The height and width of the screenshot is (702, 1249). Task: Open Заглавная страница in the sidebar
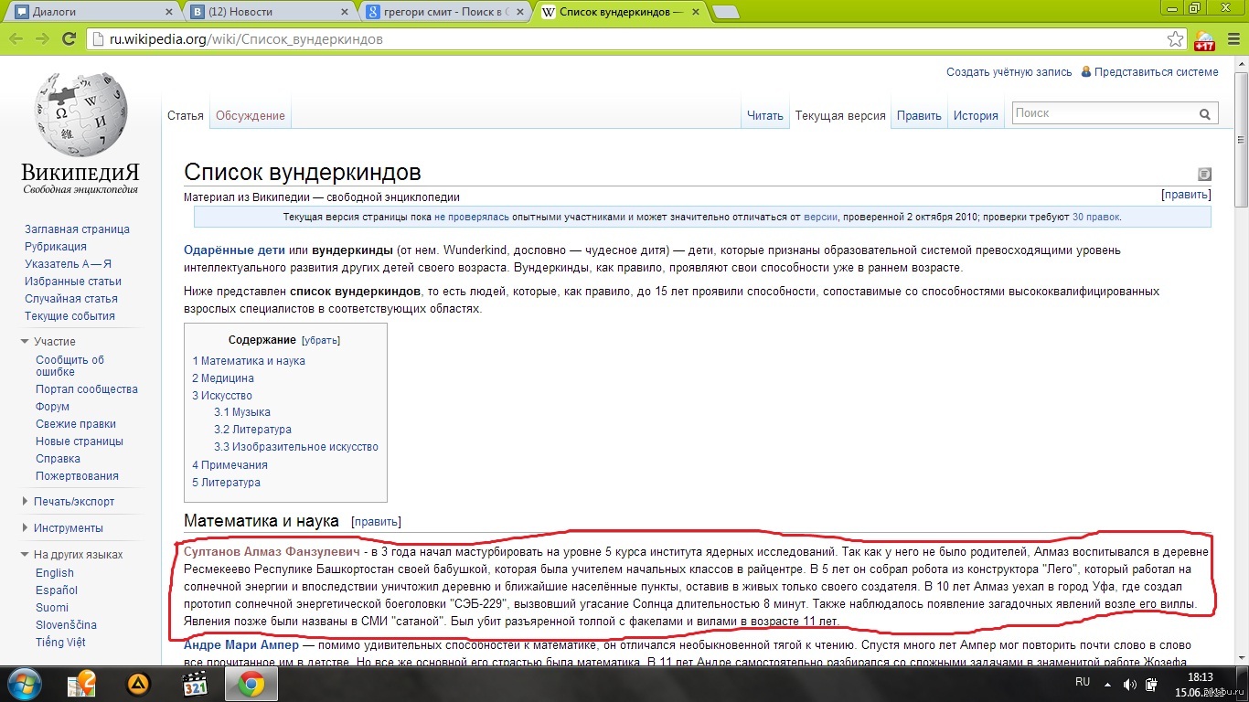[x=77, y=229]
